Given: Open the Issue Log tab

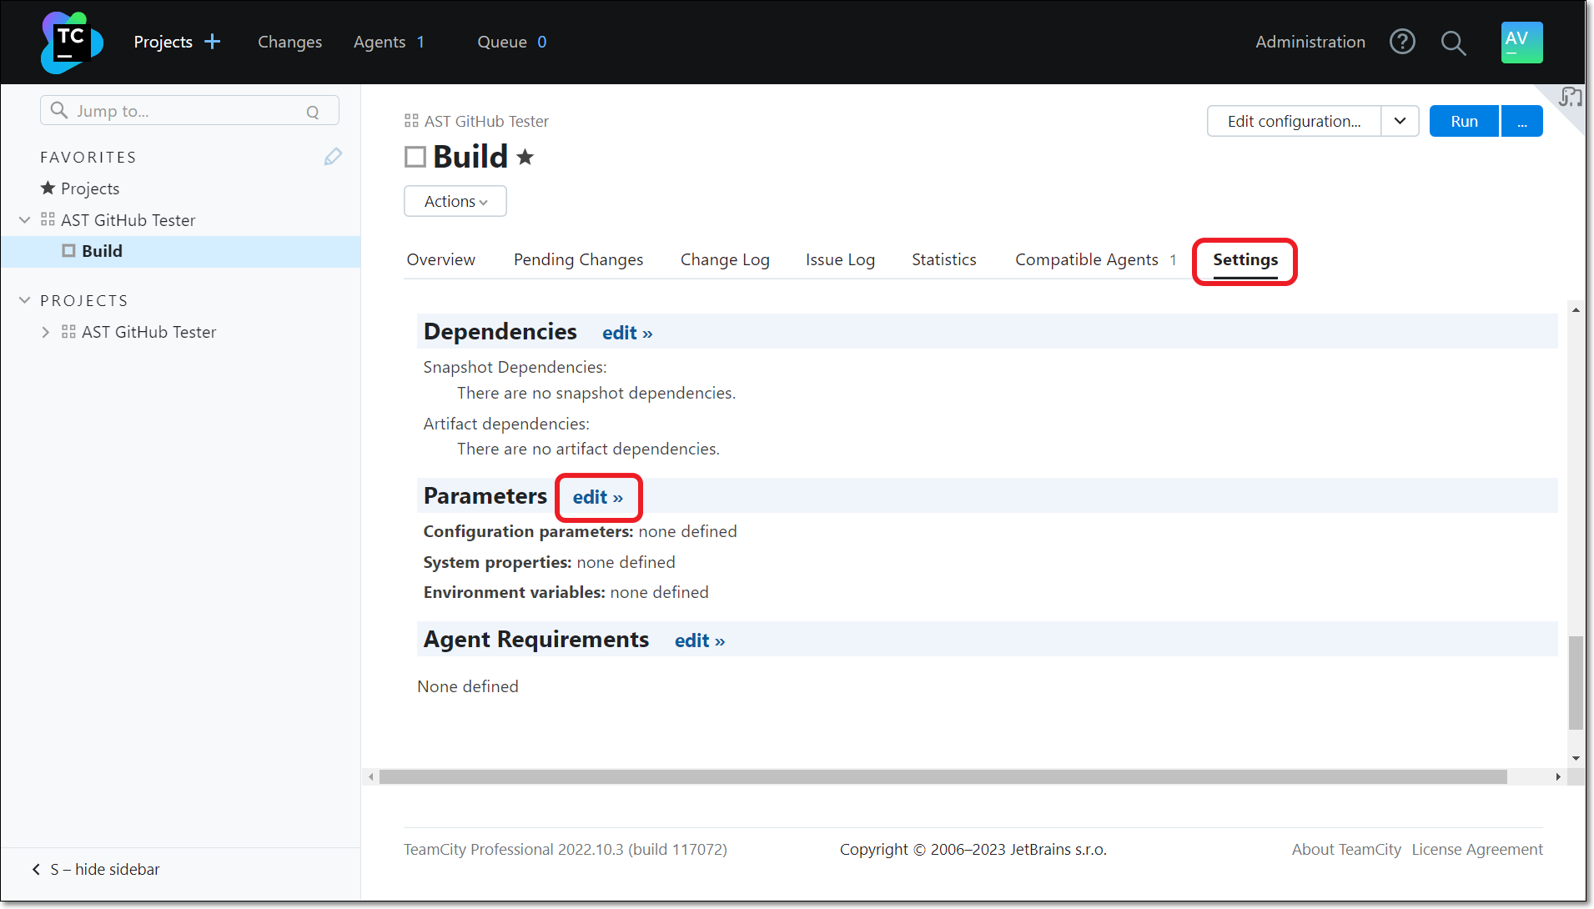Looking at the screenshot, I should [840, 259].
